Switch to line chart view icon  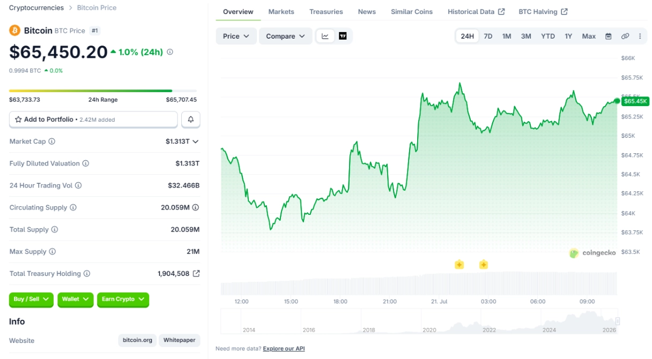pyautogui.click(x=325, y=36)
